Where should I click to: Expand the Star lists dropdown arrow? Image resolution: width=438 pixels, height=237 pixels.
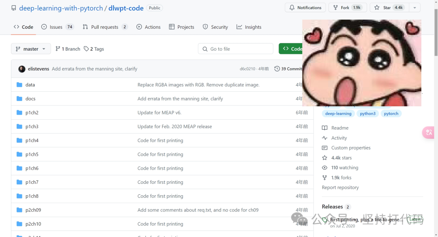coord(414,8)
